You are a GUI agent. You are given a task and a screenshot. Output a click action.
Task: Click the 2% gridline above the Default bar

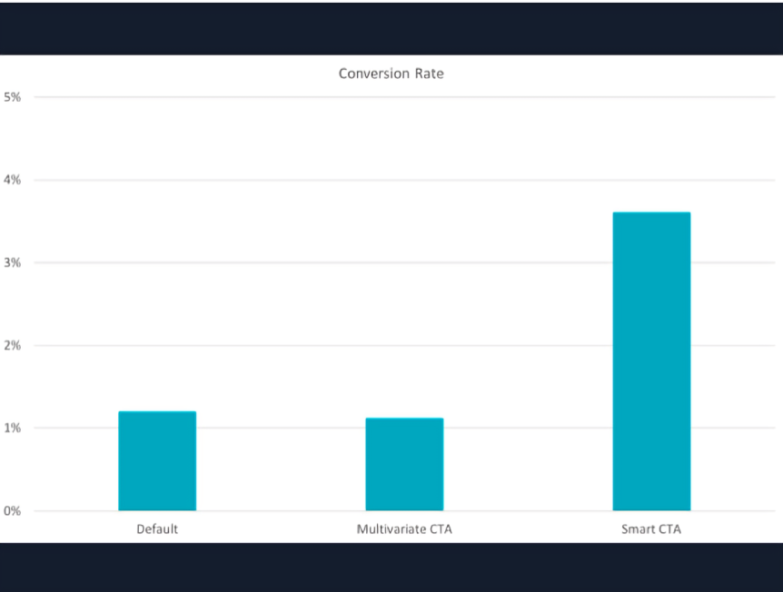click(x=157, y=345)
